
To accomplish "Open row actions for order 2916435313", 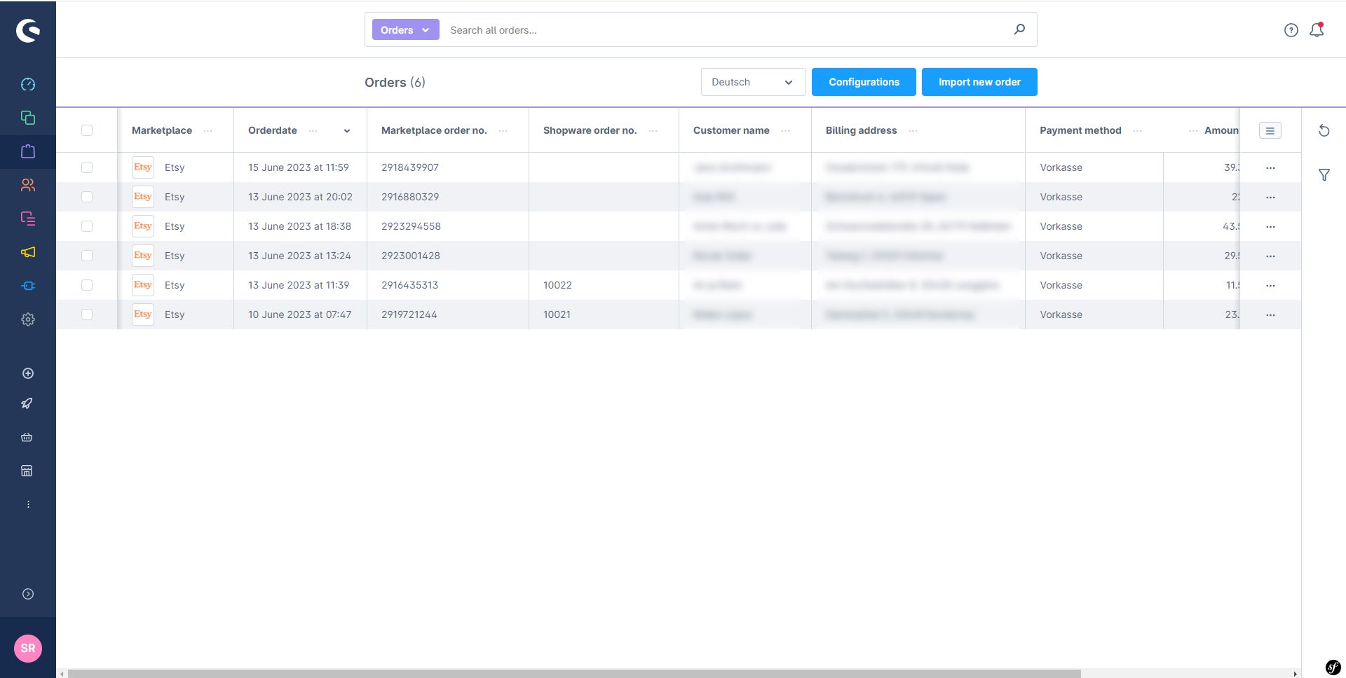I will click(1270, 286).
